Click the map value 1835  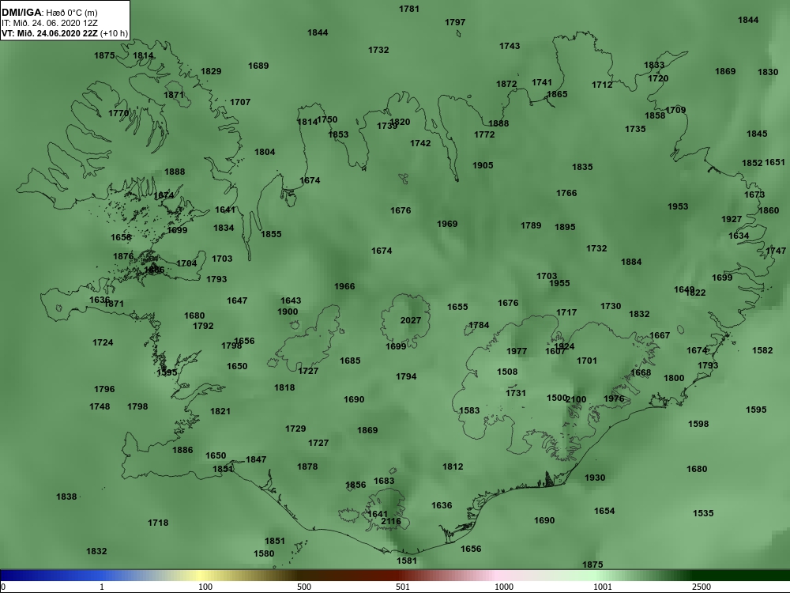(582, 167)
